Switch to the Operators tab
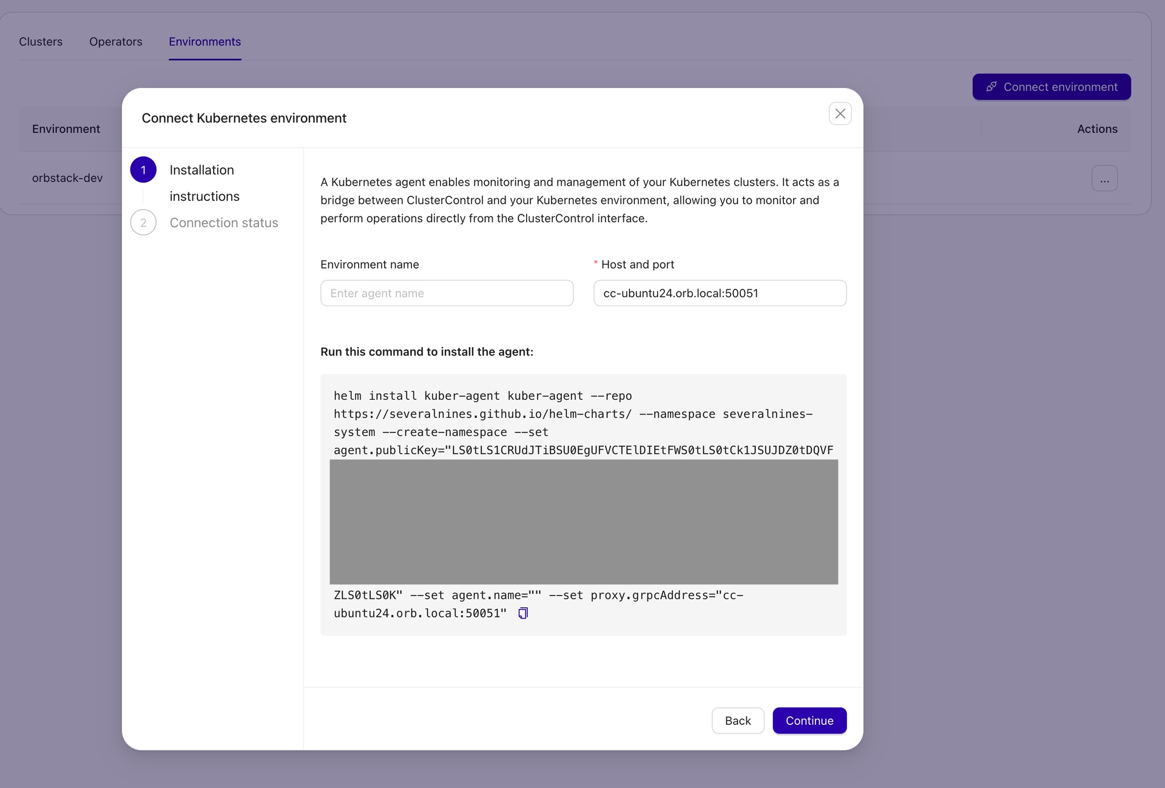The height and width of the screenshot is (788, 1165). (x=115, y=41)
